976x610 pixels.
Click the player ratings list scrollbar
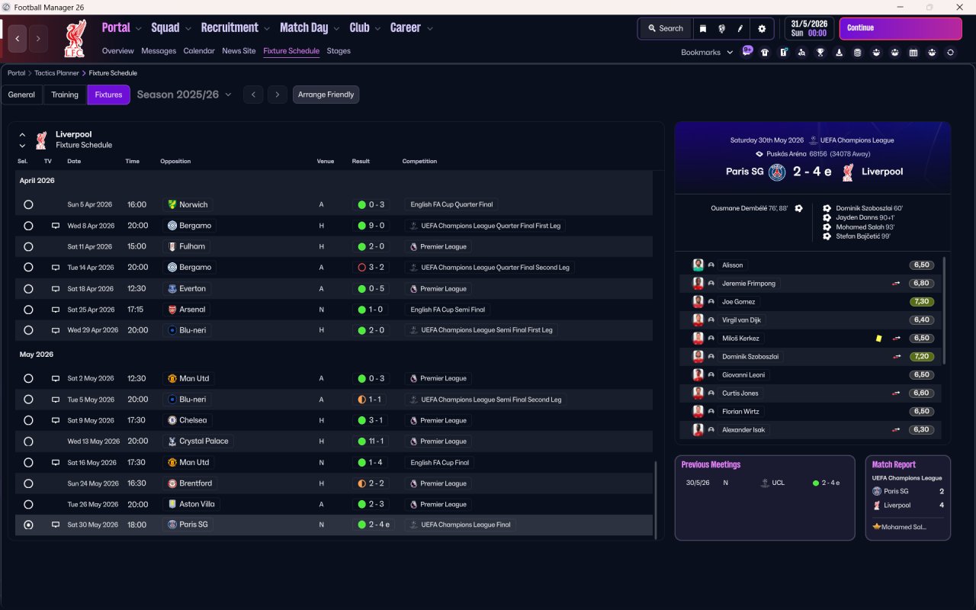click(x=945, y=310)
